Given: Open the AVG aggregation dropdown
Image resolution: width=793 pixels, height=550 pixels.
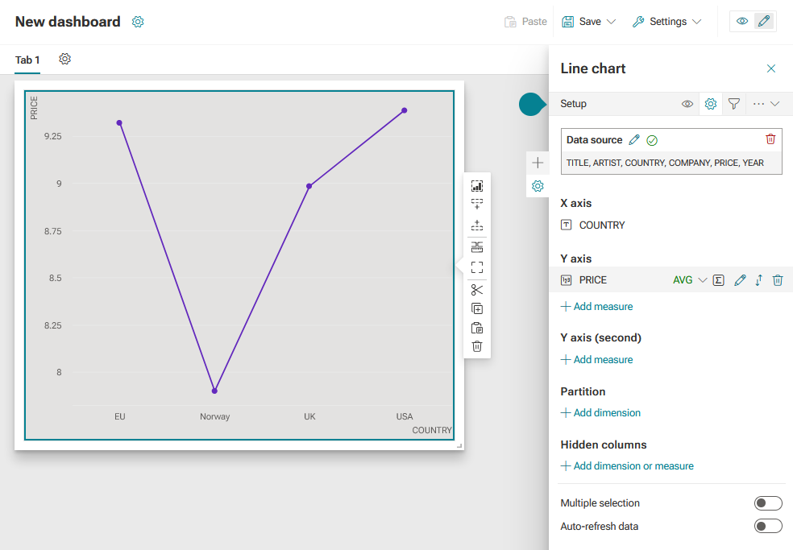Looking at the screenshot, I should click(689, 279).
